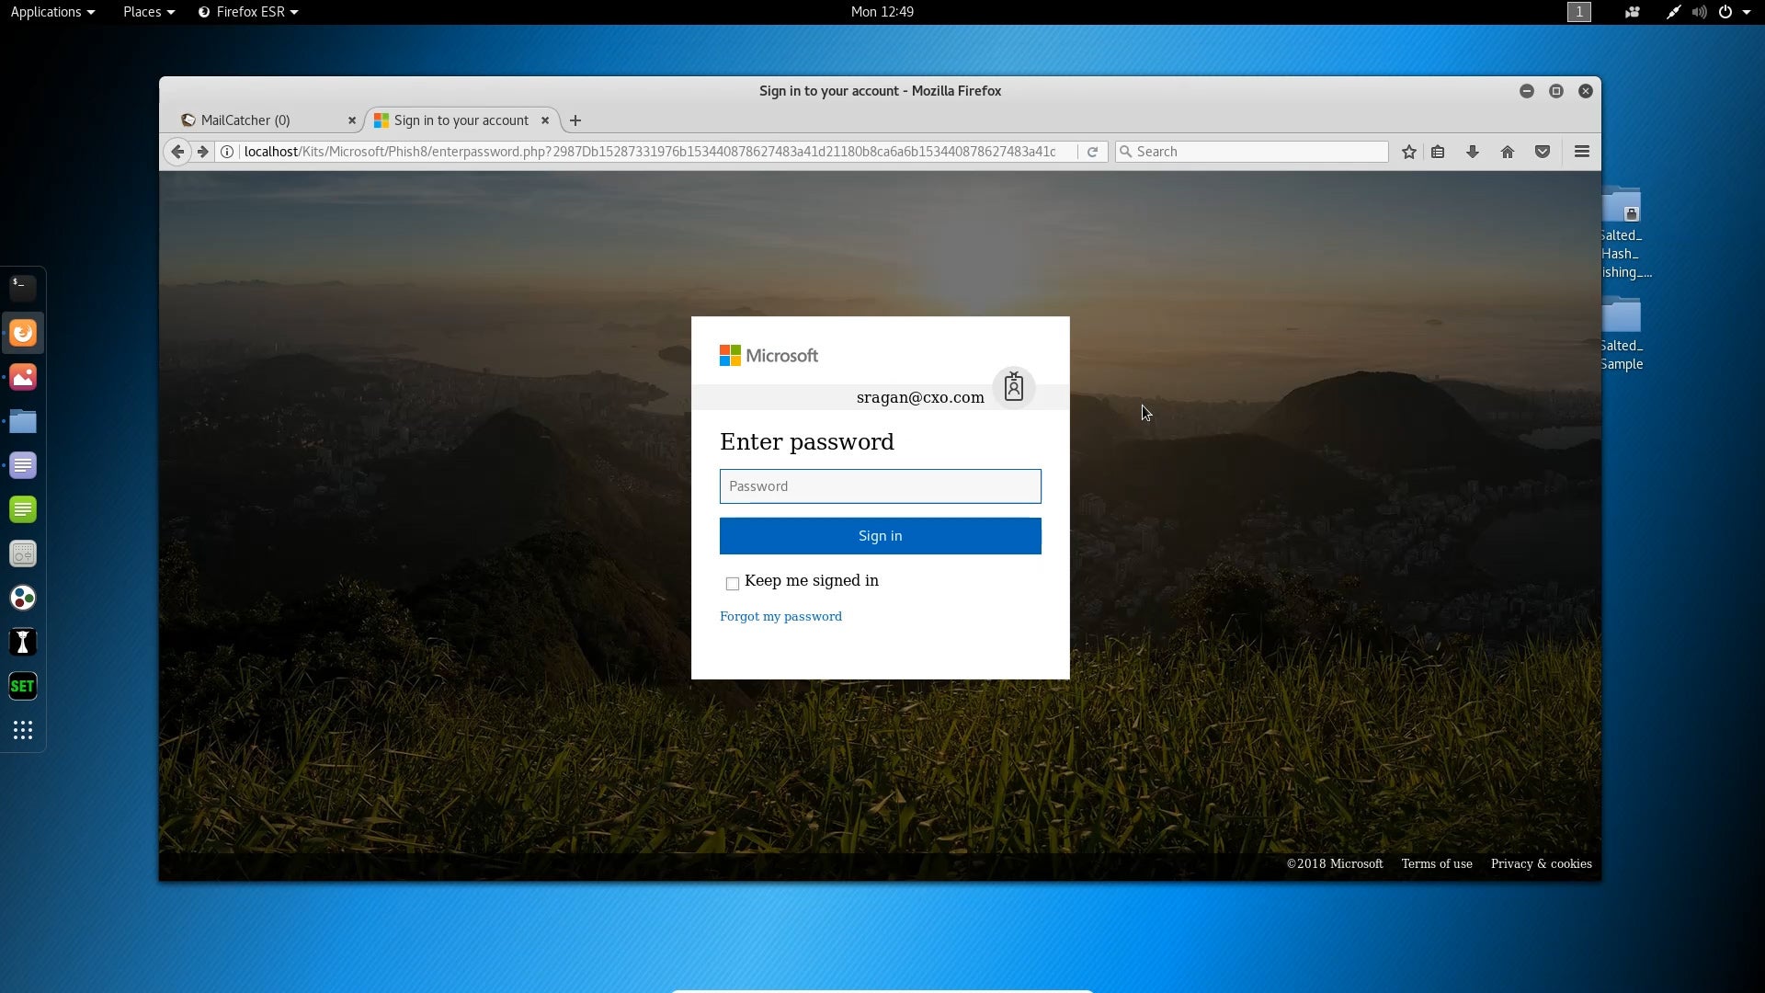Open the image viewer dock icon
Viewport: 1765px width, 993px height.
(x=23, y=377)
